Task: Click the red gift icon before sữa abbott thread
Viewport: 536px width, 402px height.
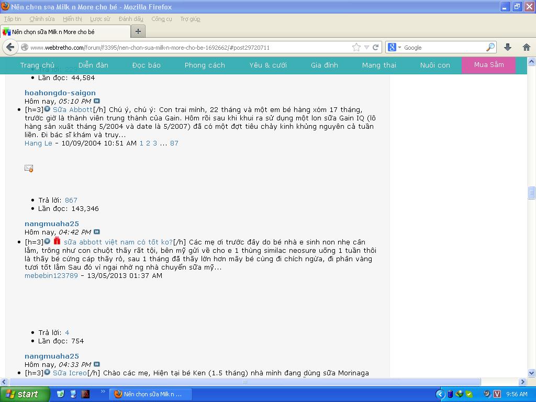Action: click(x=57, y=241)
